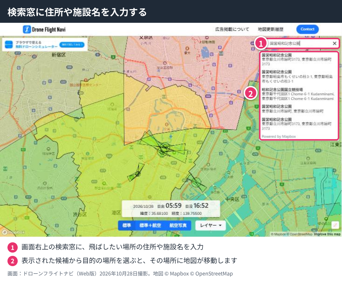
Task: Open the © Mapbox attribution link
Action: pos(278,234)
